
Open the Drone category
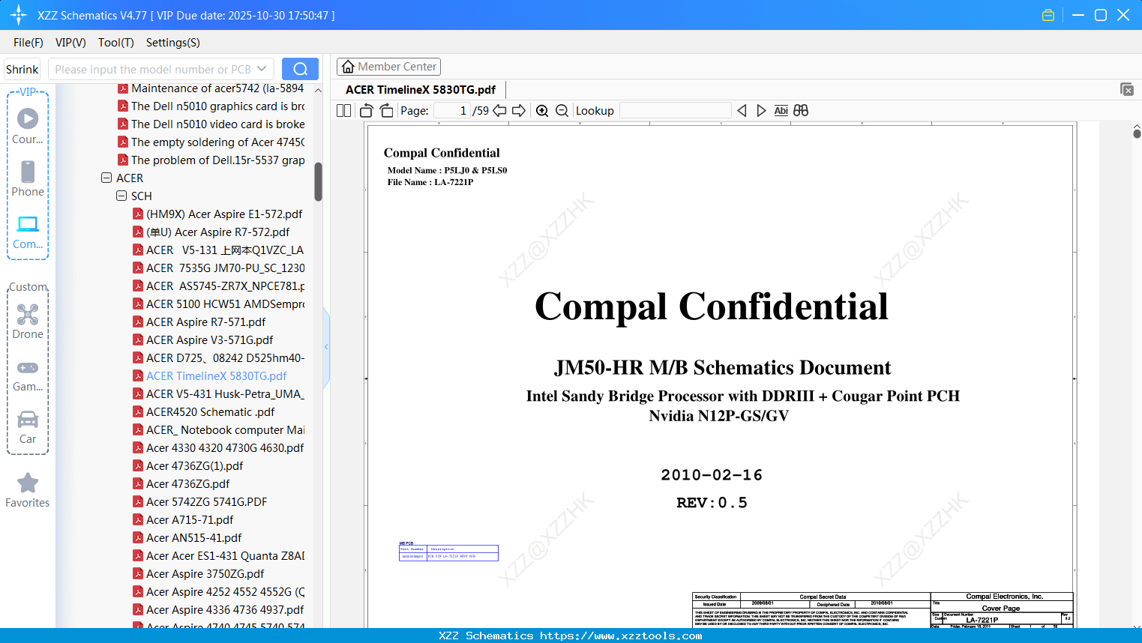coord(28,321)
